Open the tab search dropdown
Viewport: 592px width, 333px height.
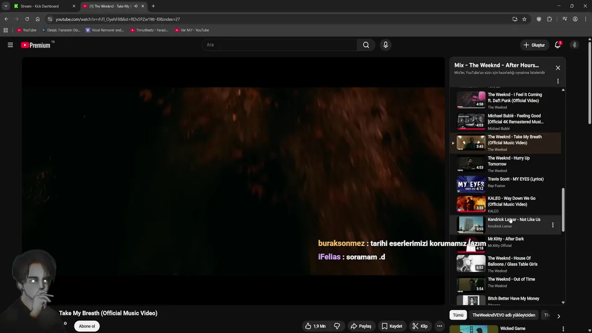click(x=6, y=6)
